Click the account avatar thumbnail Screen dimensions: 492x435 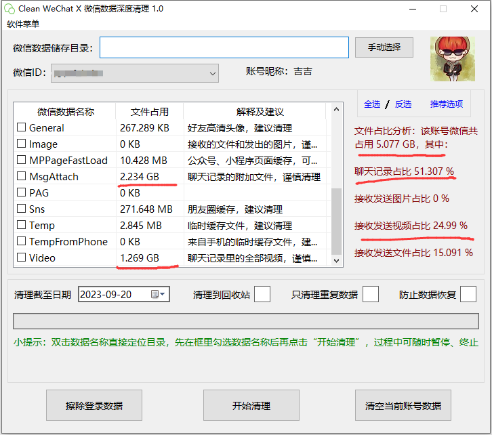tap(452, 59)
